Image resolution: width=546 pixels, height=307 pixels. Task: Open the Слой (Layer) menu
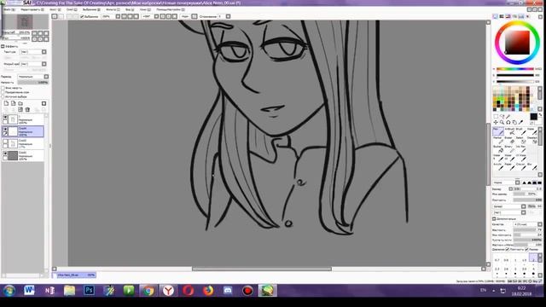pyautogui.click(x=72, y=9)
